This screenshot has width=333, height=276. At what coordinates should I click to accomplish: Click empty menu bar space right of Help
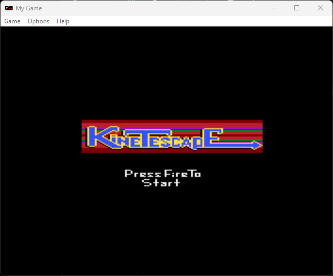tap(197, 21)
